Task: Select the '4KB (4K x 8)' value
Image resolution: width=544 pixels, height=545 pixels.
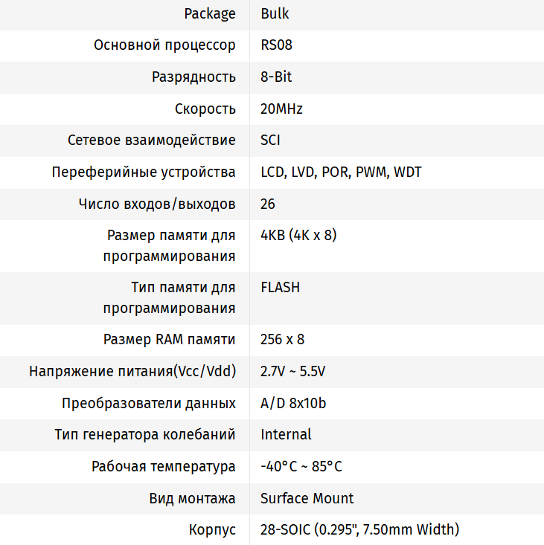Action: pos(298,236)
